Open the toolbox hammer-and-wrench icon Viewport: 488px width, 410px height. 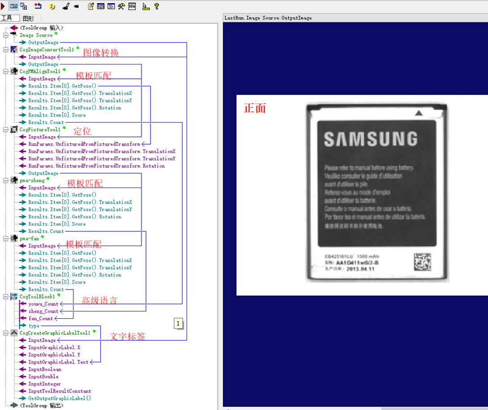pyautogui.click(x=121, y=6)
